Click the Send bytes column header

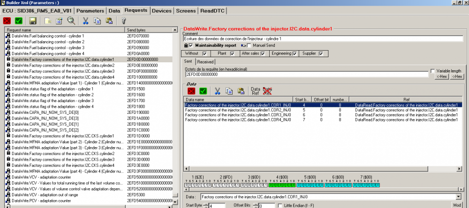(x=149, y=30)
